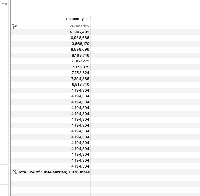Click the window icon in lower-left panel
The image size is (200, 196).
[3, 171]
